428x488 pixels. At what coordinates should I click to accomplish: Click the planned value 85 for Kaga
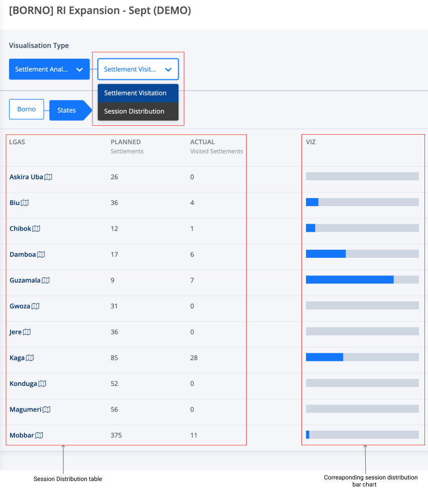[115, 358]
